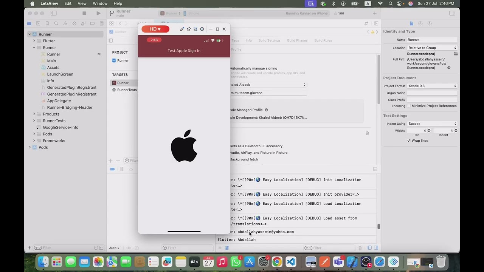
Task: Open the Window menu
Action: pyautogui.click(x=100, y=3)
